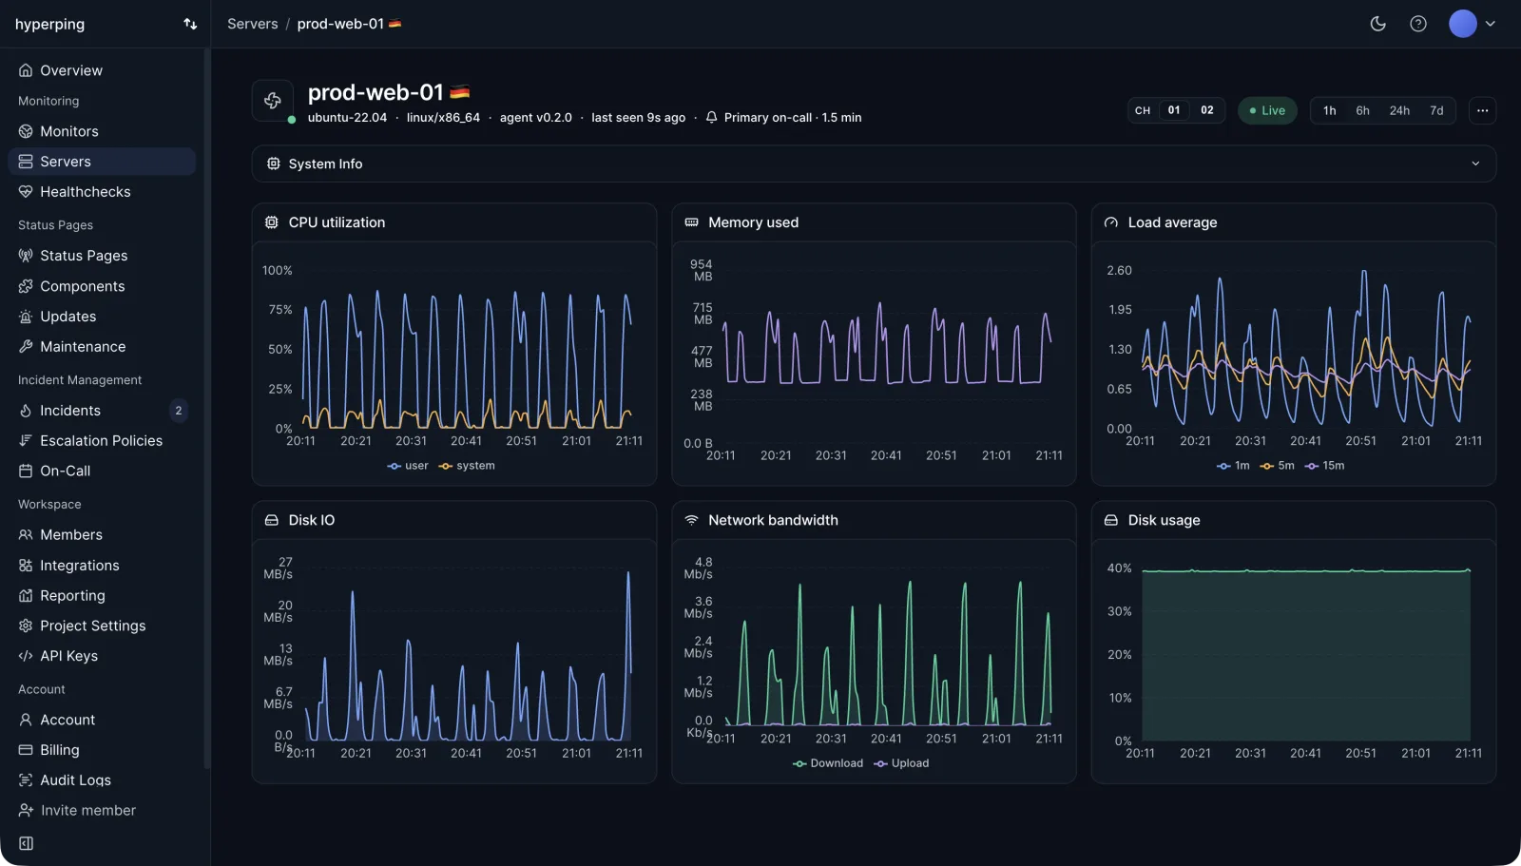Click the Audit Logs list icon
The width and height of the screenshot is (1521, 866).
(26, 780)
